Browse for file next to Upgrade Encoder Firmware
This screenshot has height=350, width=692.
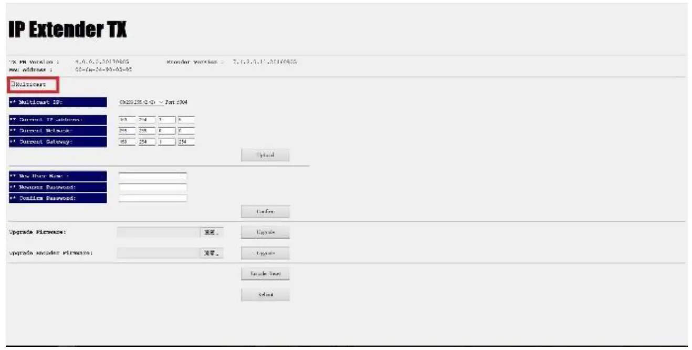[211, 253]
